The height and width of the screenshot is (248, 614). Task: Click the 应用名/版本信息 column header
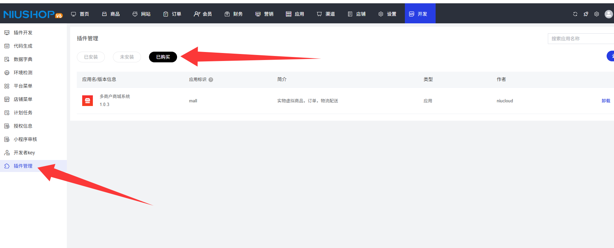pyautogui.click(x=99, y=79)
